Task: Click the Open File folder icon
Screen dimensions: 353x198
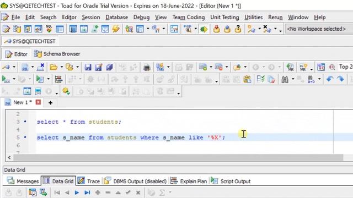Action: (x=54, y=67)
